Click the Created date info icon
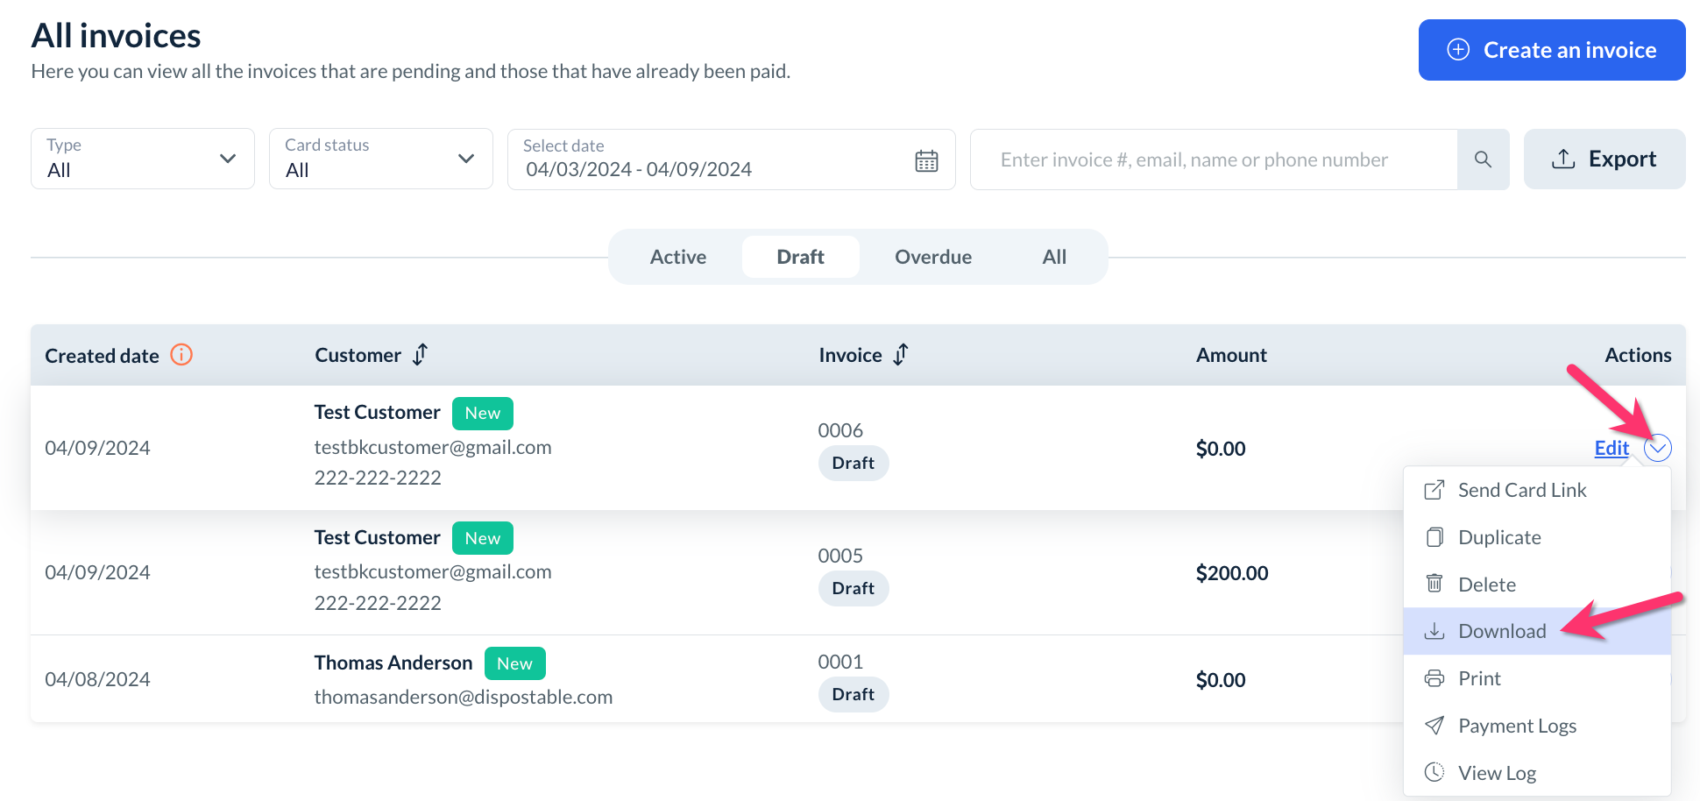 181,355
